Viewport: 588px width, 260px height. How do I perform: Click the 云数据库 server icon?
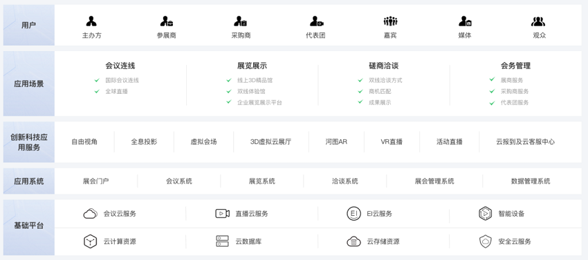(x=222, y=241)
